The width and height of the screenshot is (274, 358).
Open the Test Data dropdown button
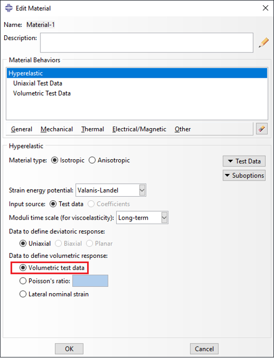pos(244,161)
